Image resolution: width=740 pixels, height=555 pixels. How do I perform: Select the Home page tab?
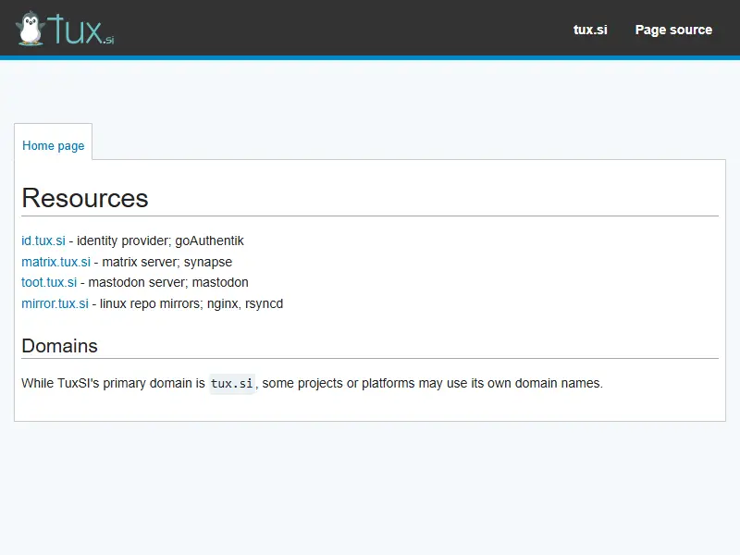tap(54, 145)
